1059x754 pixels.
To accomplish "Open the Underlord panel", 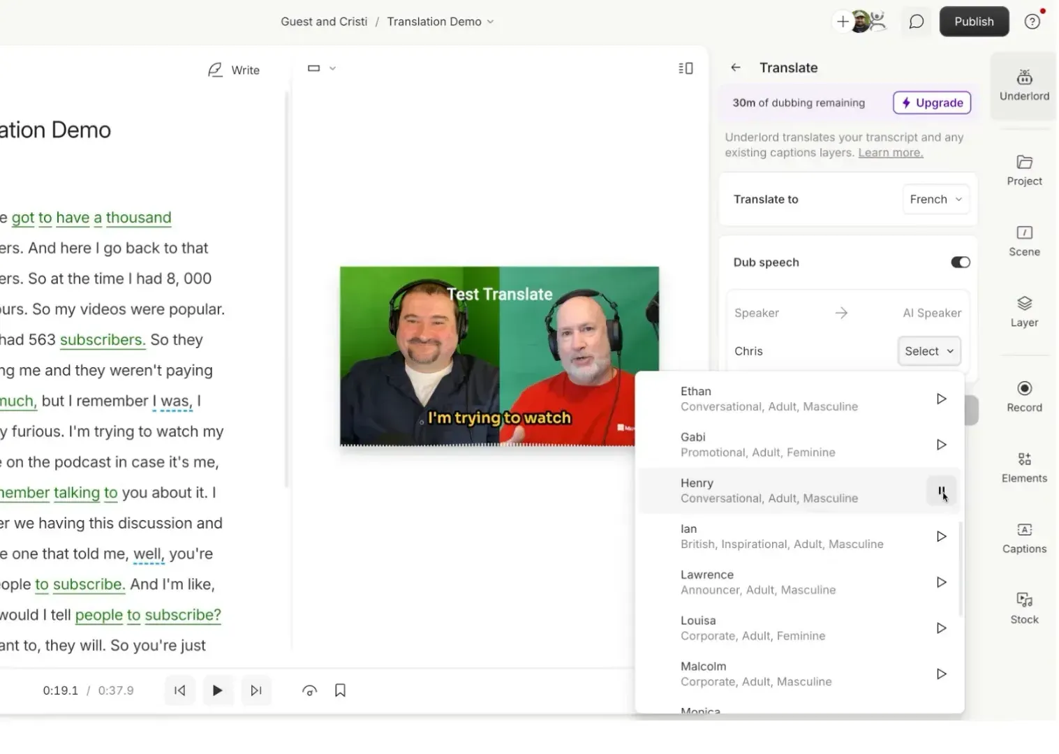I will coord(1023,84).
